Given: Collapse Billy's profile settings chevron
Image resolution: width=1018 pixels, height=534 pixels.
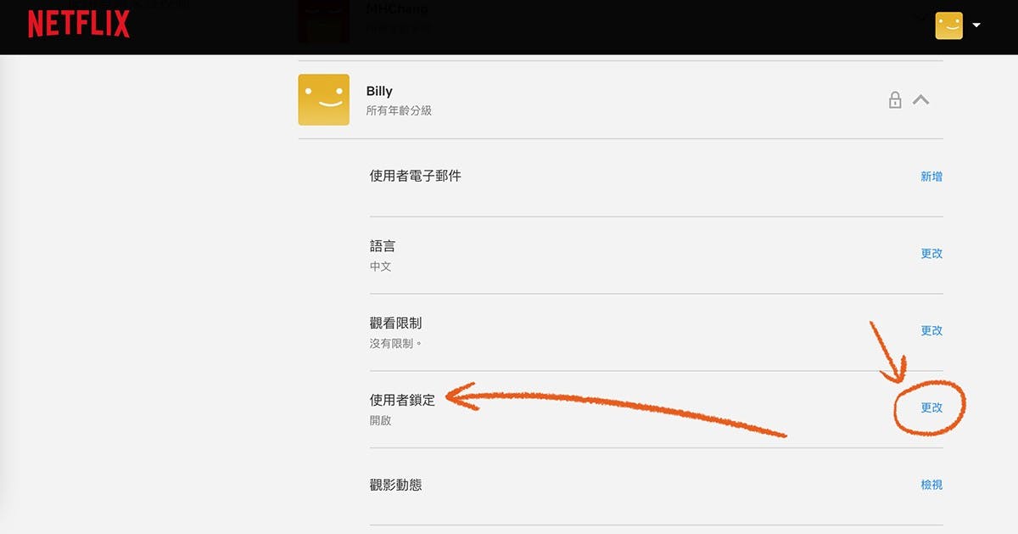Looking at the screenshot, I should [920, 100].
